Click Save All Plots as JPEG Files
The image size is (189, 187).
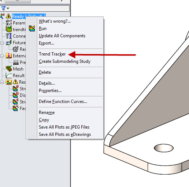pos(64,127)
